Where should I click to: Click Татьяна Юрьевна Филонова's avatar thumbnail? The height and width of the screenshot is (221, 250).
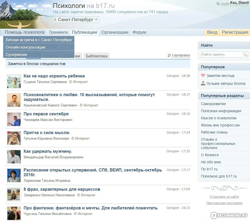pos(14,138)
